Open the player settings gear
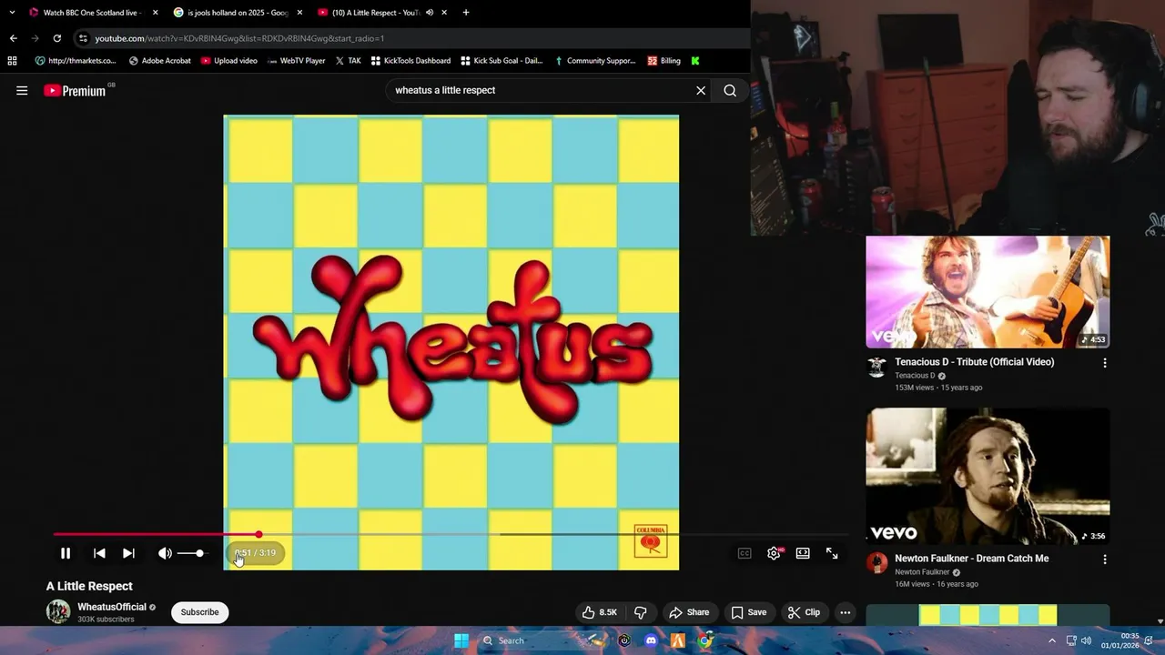Viewport: 1165px width, 655px height. [x=774, y=553]
